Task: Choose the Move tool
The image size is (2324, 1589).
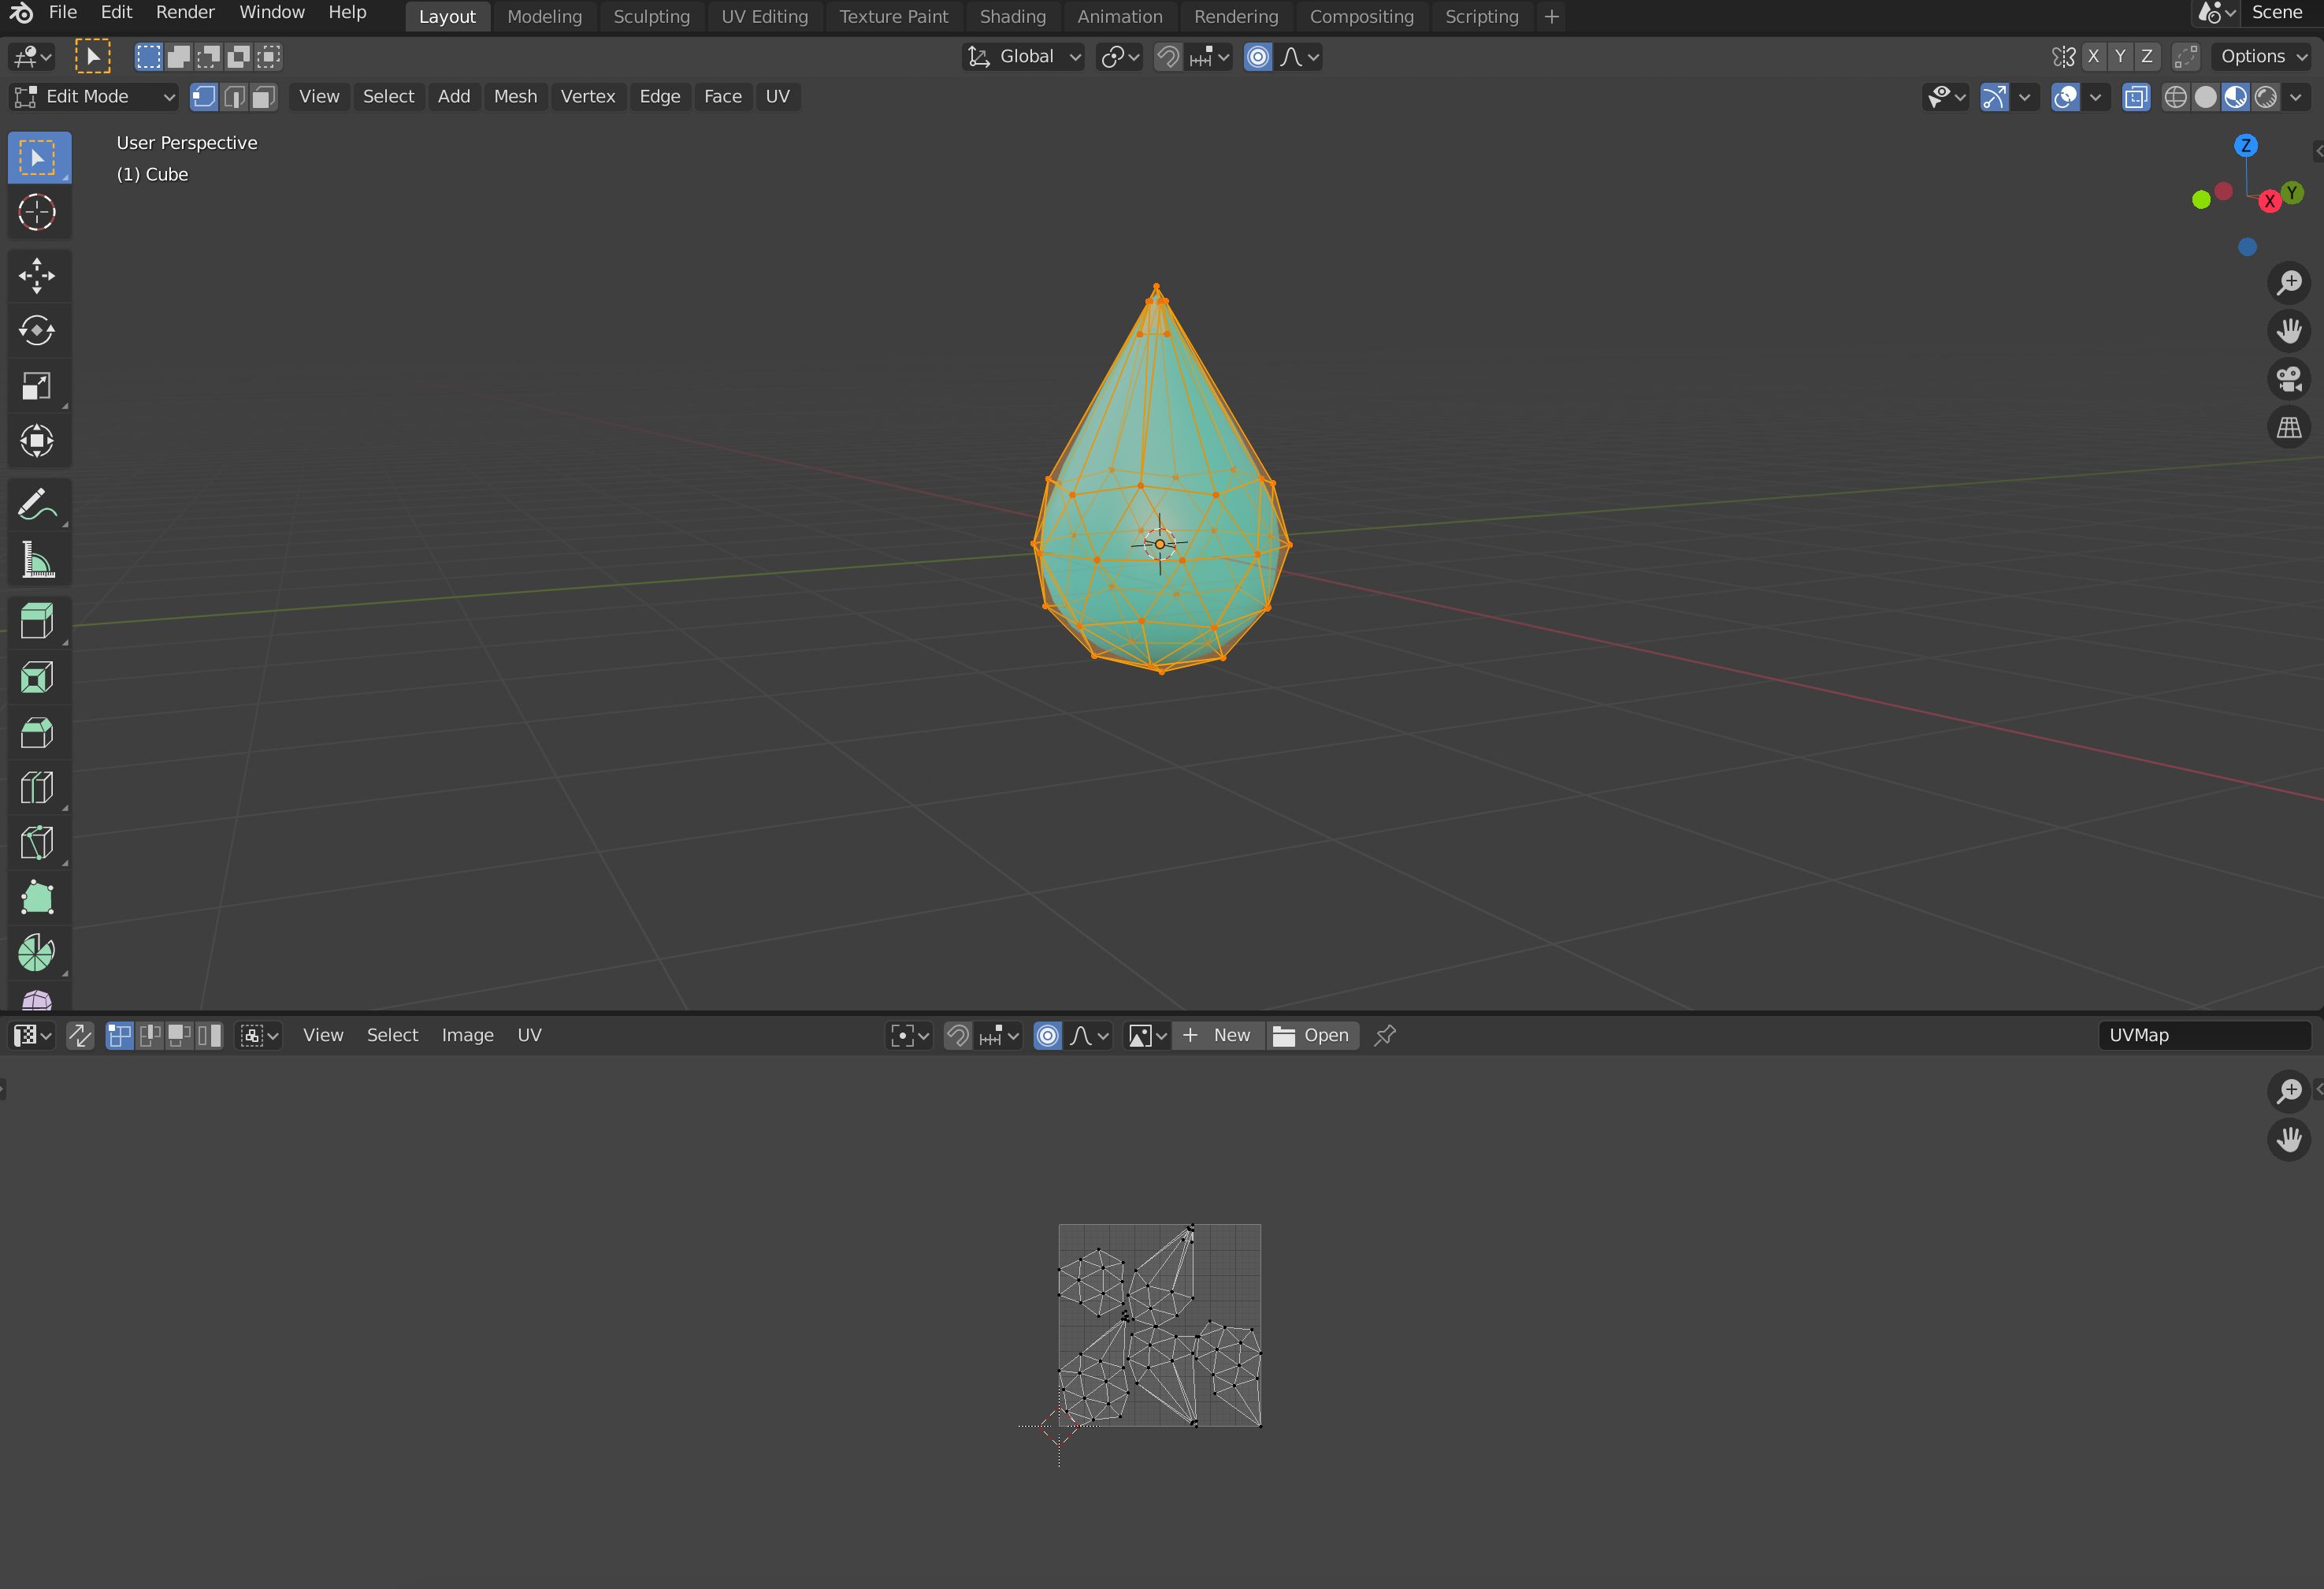Action: click(x=38, y=276)
